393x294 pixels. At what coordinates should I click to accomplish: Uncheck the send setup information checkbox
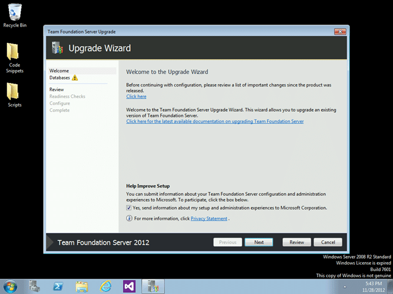point(128,208)
